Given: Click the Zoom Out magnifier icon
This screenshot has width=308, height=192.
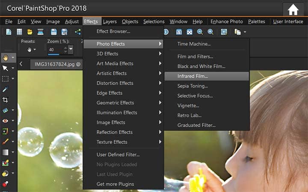Looking at the screenshot, I should click(200, 32).
